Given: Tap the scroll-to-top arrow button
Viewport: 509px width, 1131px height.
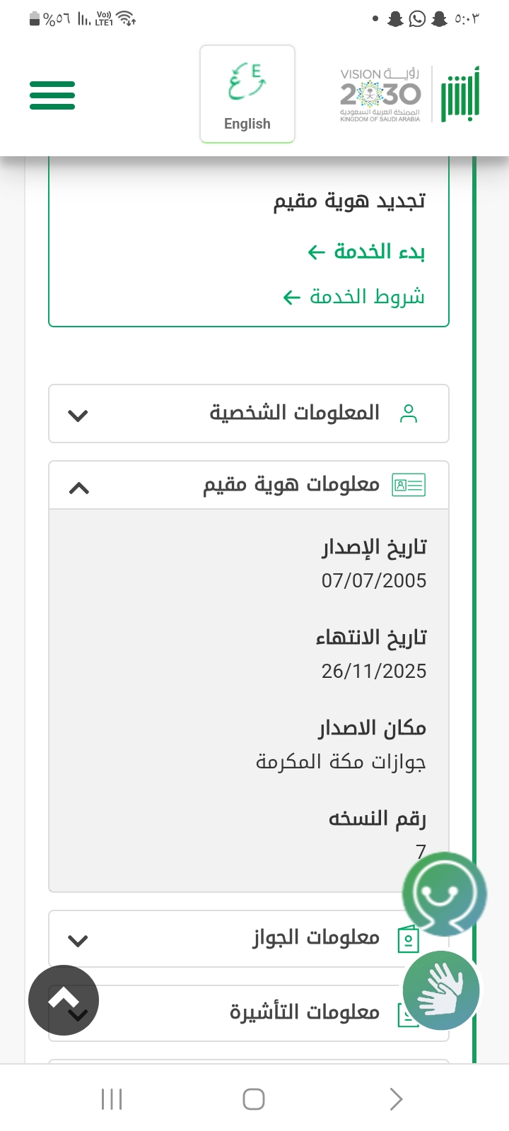Looking at the screenshot, I should coord(64,1000).
